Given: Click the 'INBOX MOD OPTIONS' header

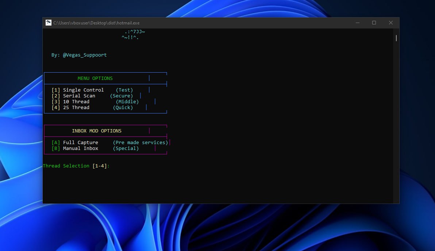Looking at the screenshot, I should tap(97, 131).
